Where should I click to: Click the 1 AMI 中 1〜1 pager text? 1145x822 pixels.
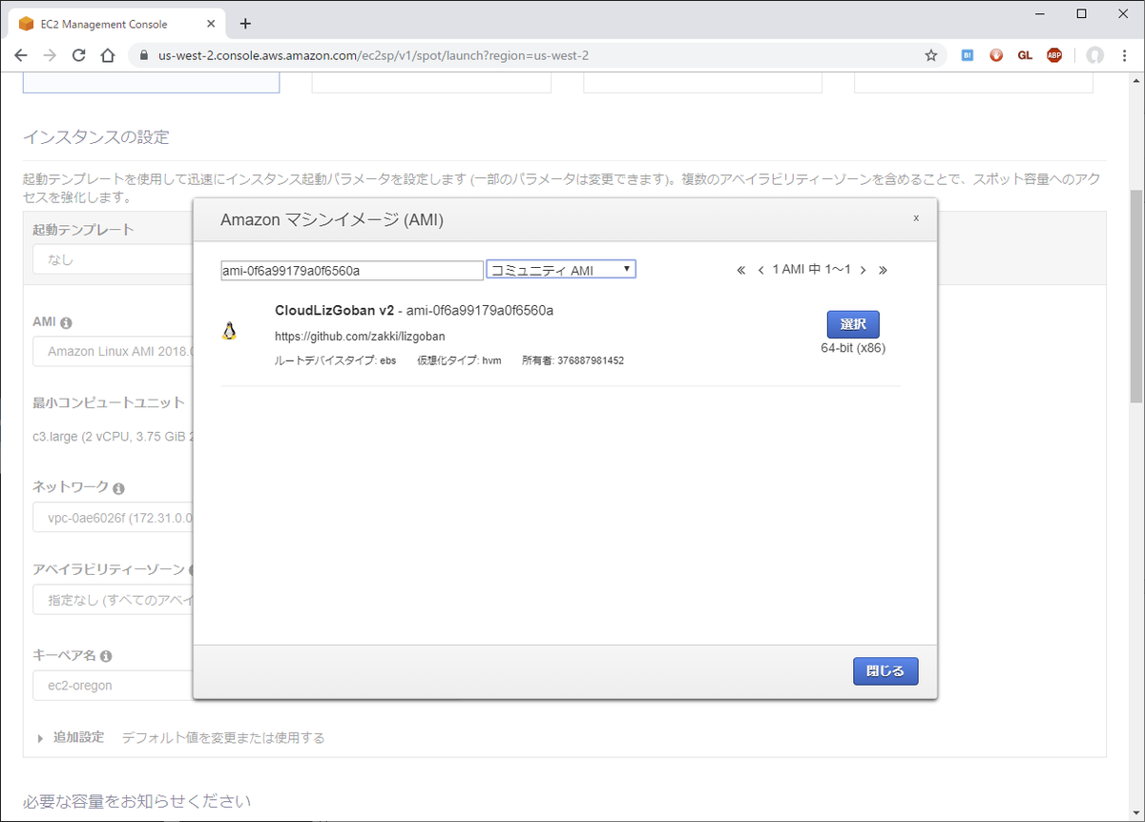(x=811, y=270)
